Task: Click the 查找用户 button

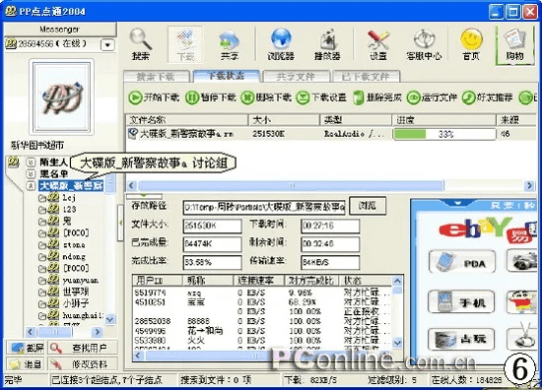Action: coord(82,348)
